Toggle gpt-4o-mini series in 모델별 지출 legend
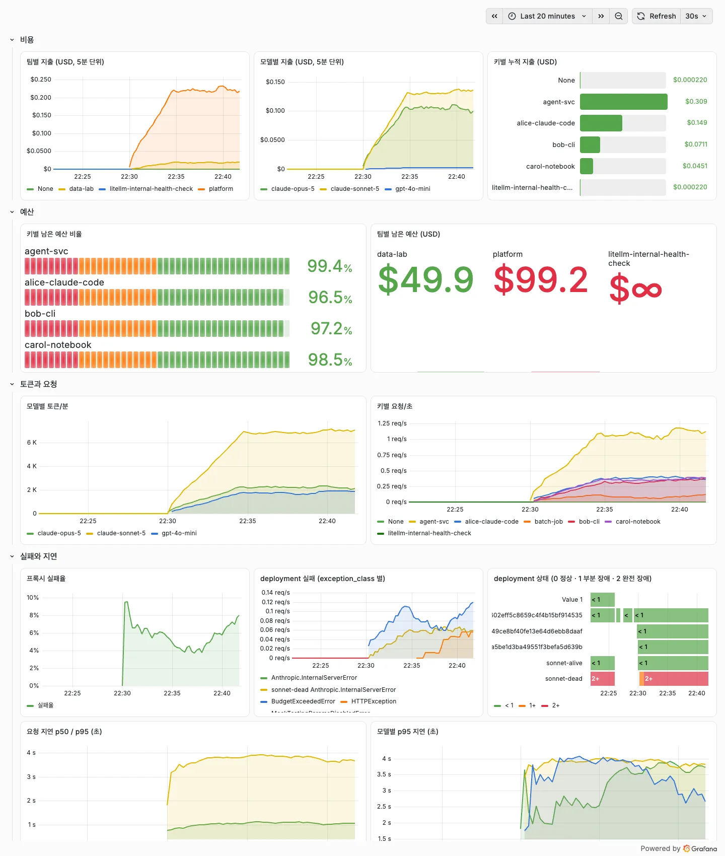The height and width of the screenshot is (856, 725). click(x=413, y=189)
